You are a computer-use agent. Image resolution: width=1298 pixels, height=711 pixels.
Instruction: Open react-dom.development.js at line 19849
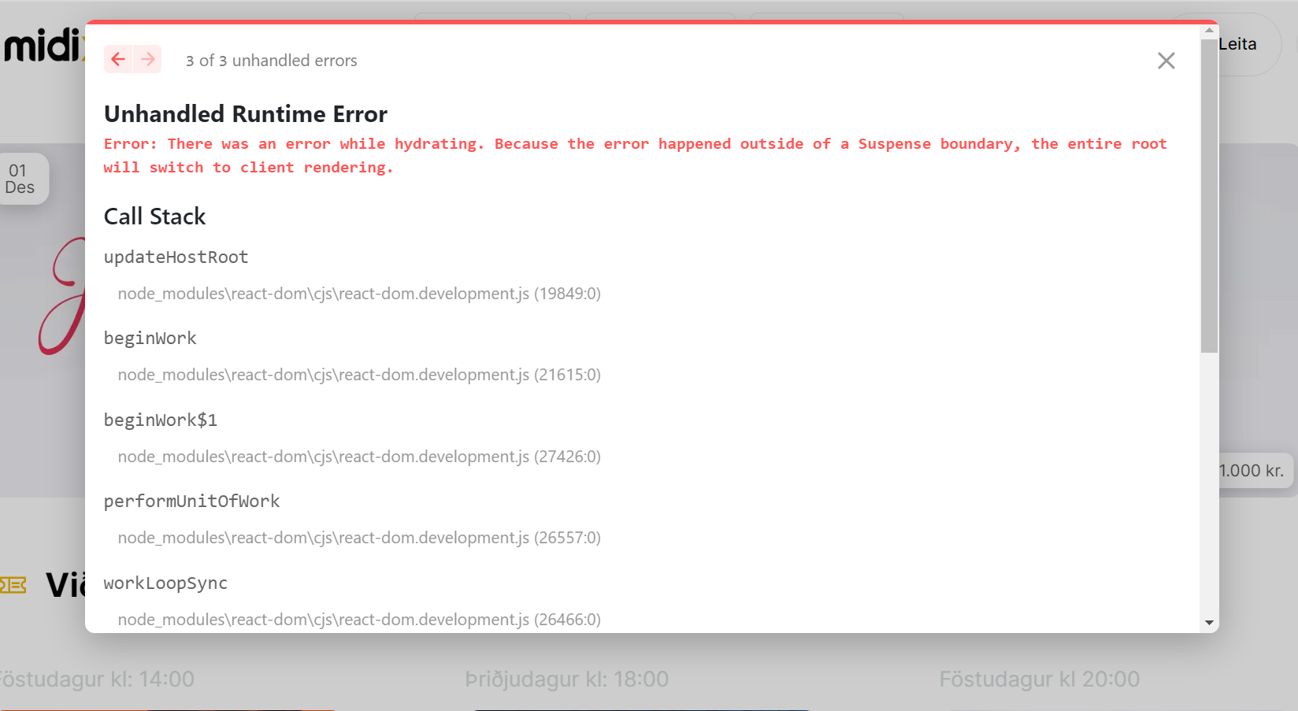click(359, 294)
